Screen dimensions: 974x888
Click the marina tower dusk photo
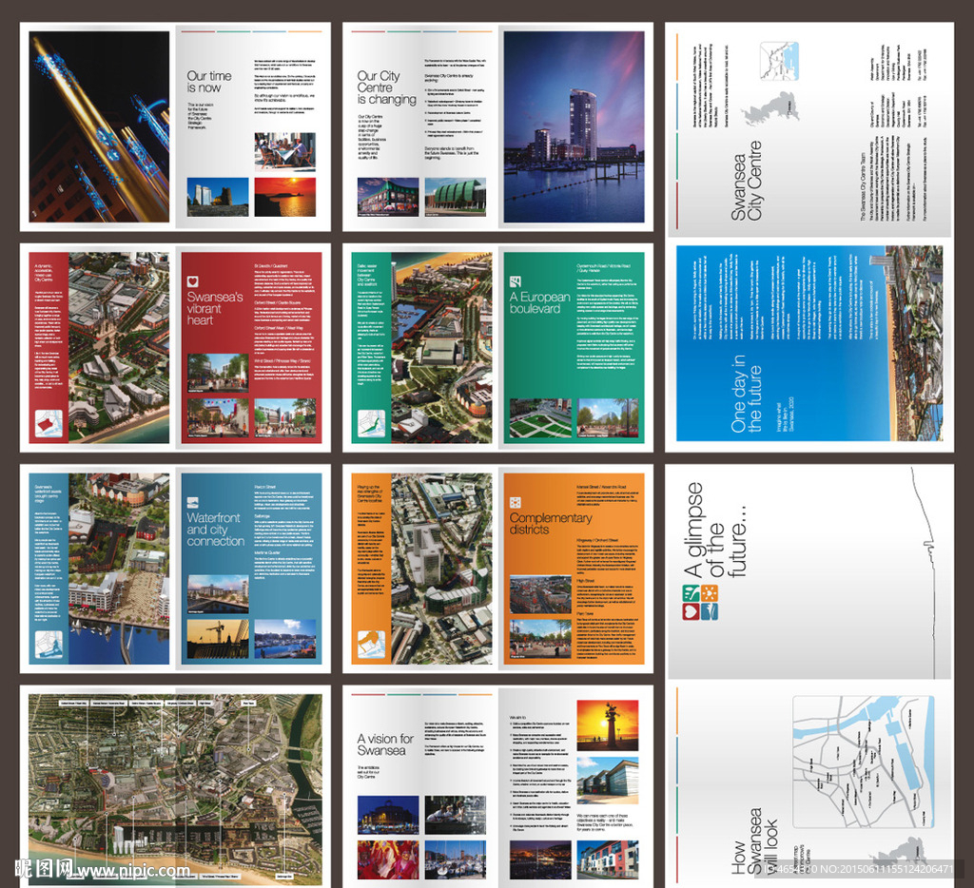[x=574, y=126]
